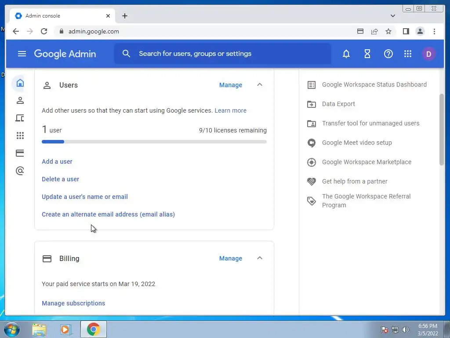Focus the search users, groups or settings field
The image size is (450, 338).
tap(222, 54)
